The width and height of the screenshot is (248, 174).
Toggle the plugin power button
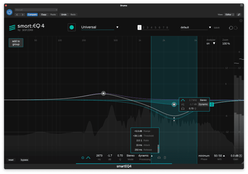pos(9,12)
